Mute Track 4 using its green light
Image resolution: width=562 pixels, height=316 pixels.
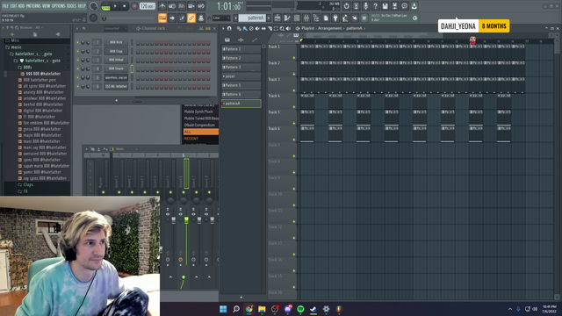[x=294, y=107]
